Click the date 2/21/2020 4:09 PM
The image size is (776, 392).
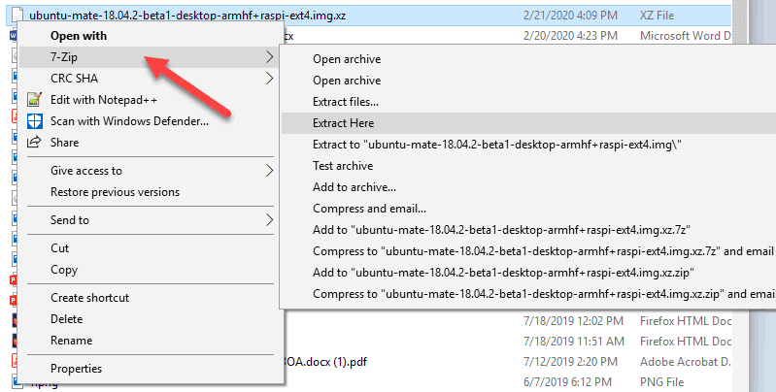coord(570,16)
